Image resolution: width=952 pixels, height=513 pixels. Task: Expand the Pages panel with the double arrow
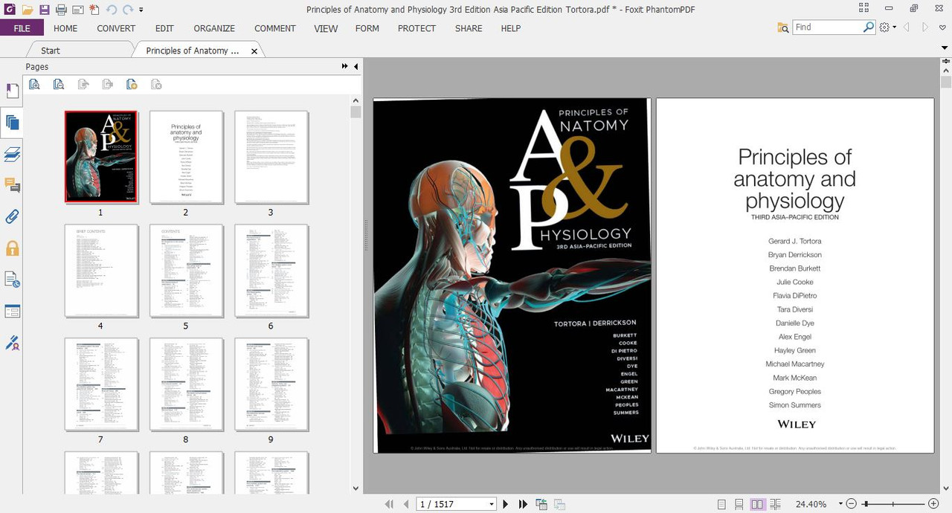click(344, 66)
